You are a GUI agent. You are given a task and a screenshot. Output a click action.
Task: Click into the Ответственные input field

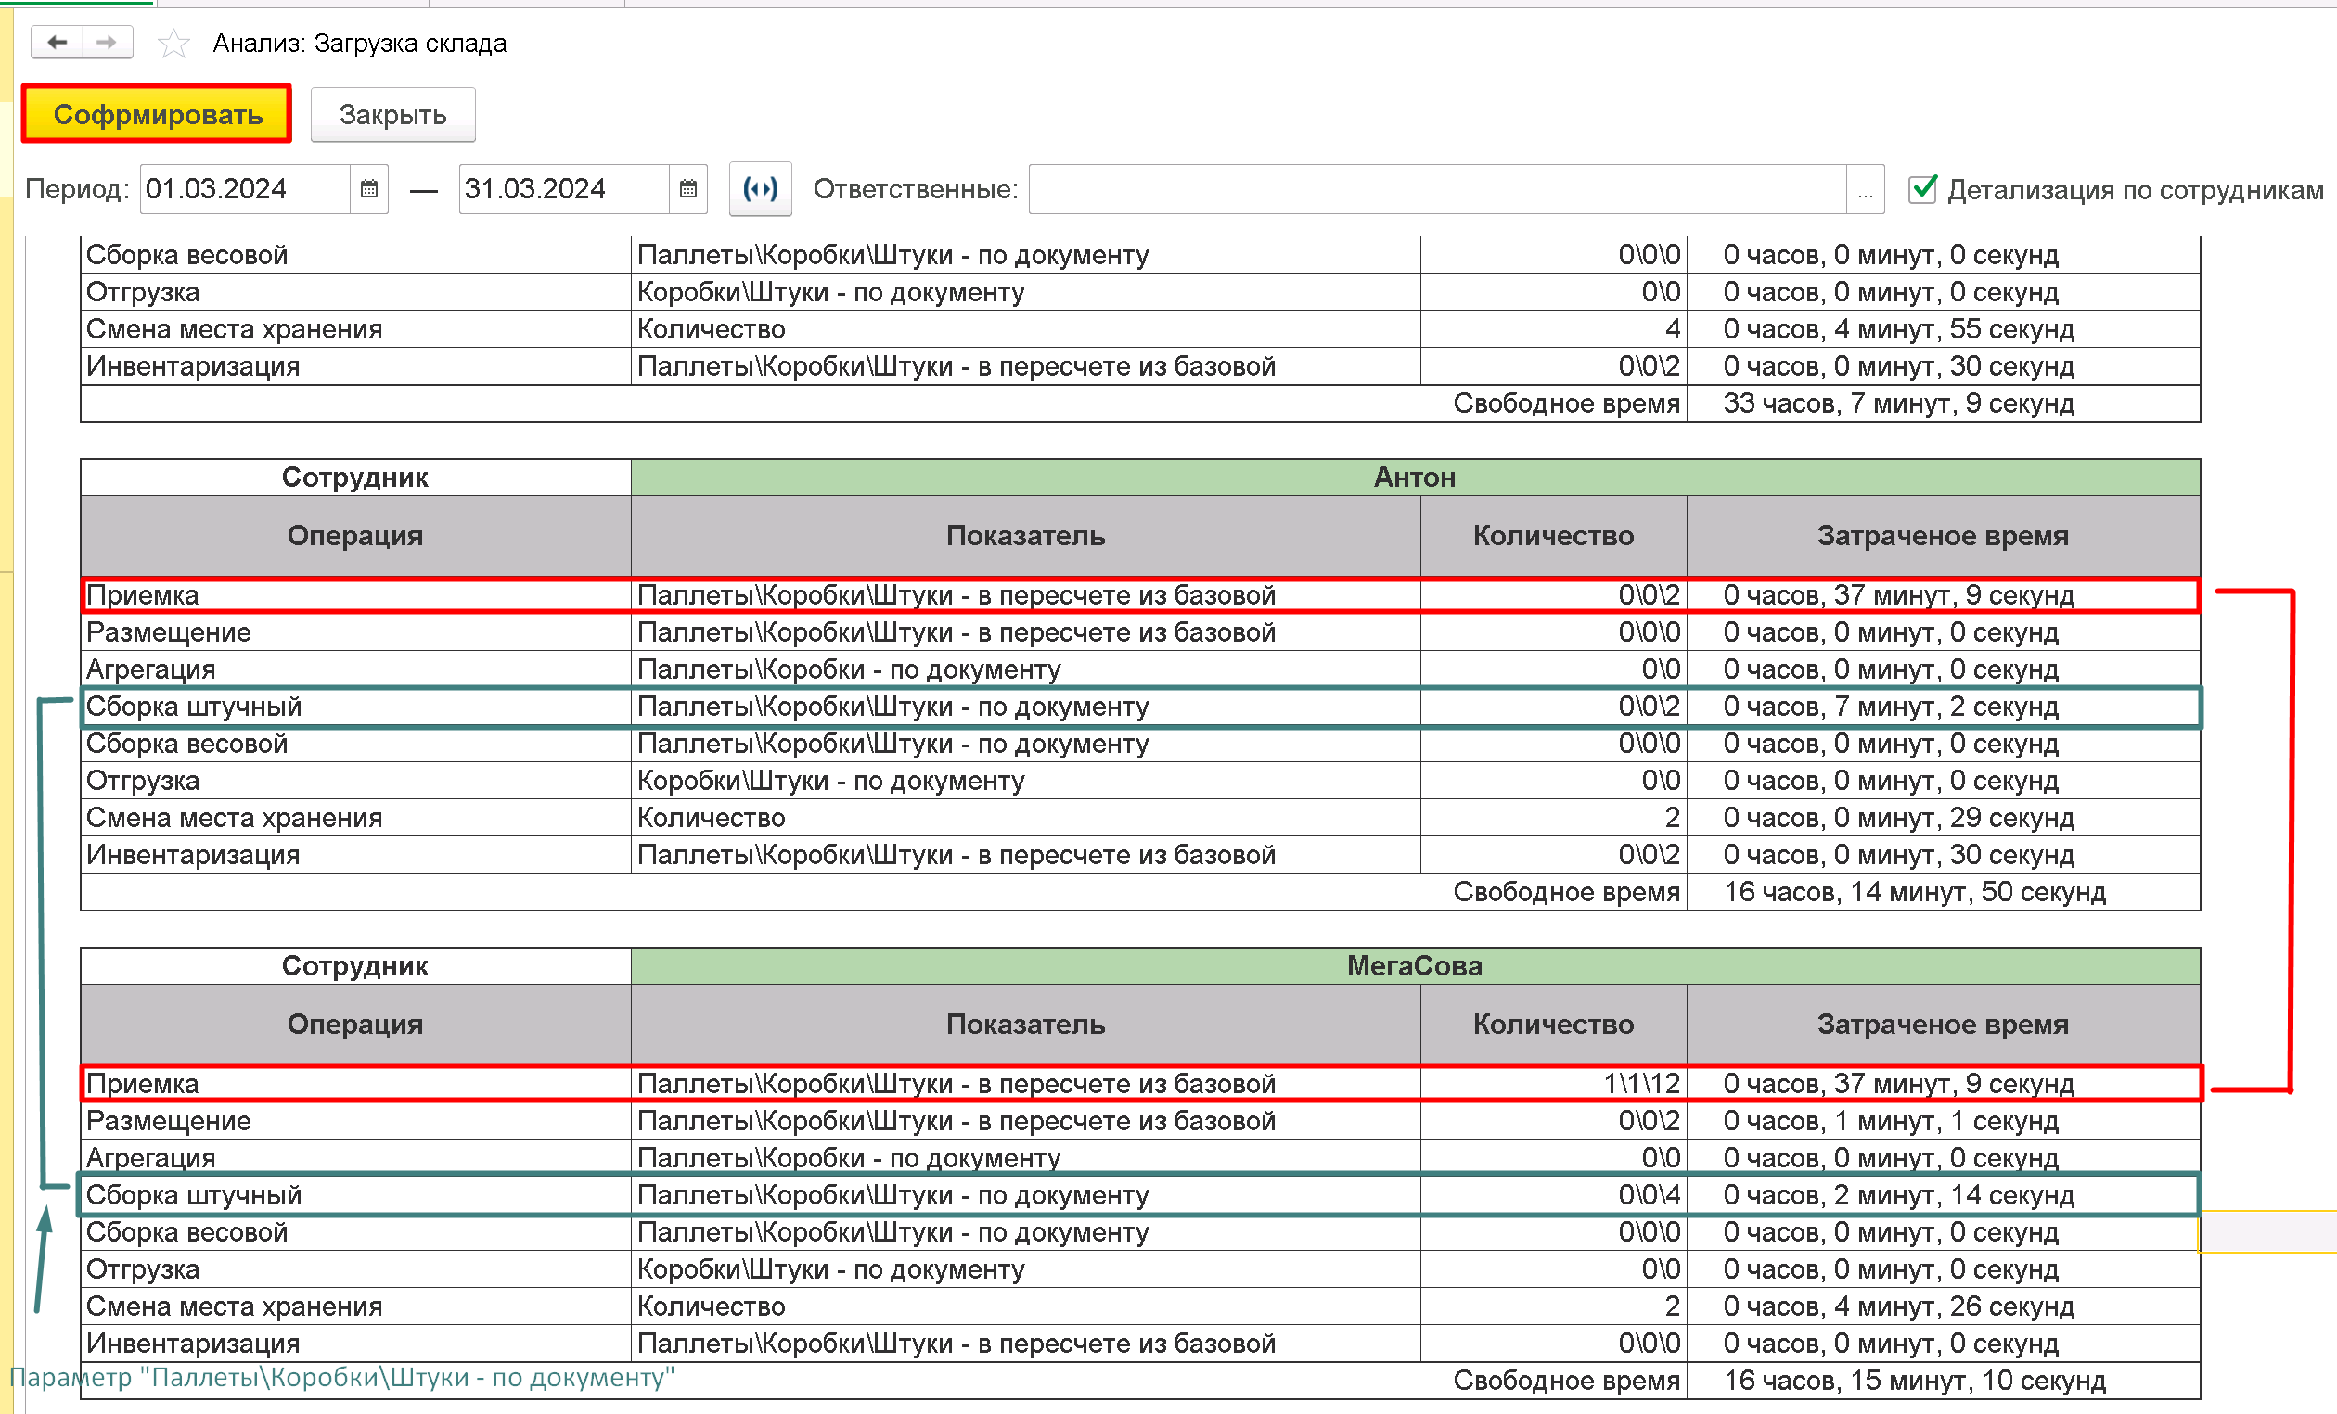tap(1436, 189)
